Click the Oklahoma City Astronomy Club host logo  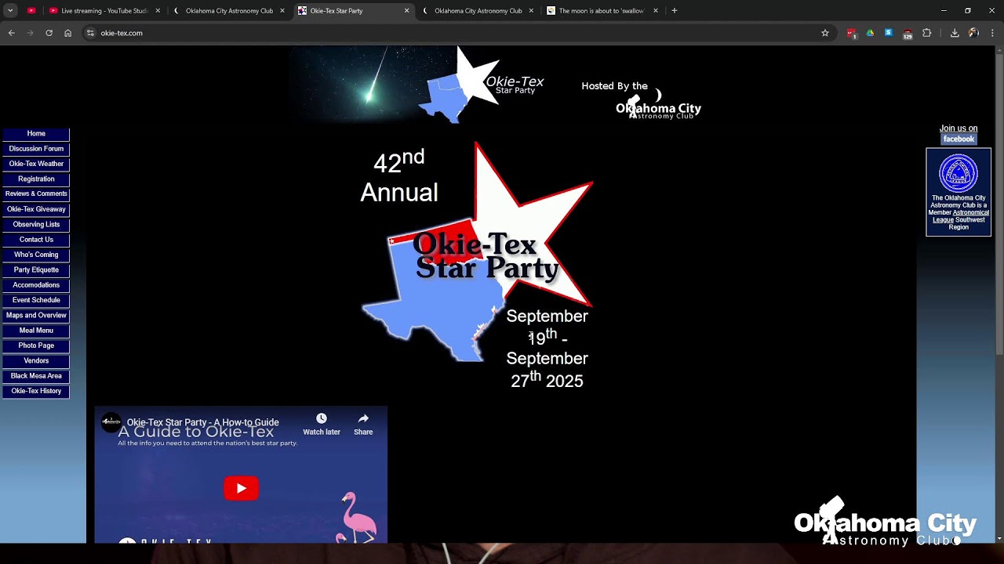pos(657,105)
